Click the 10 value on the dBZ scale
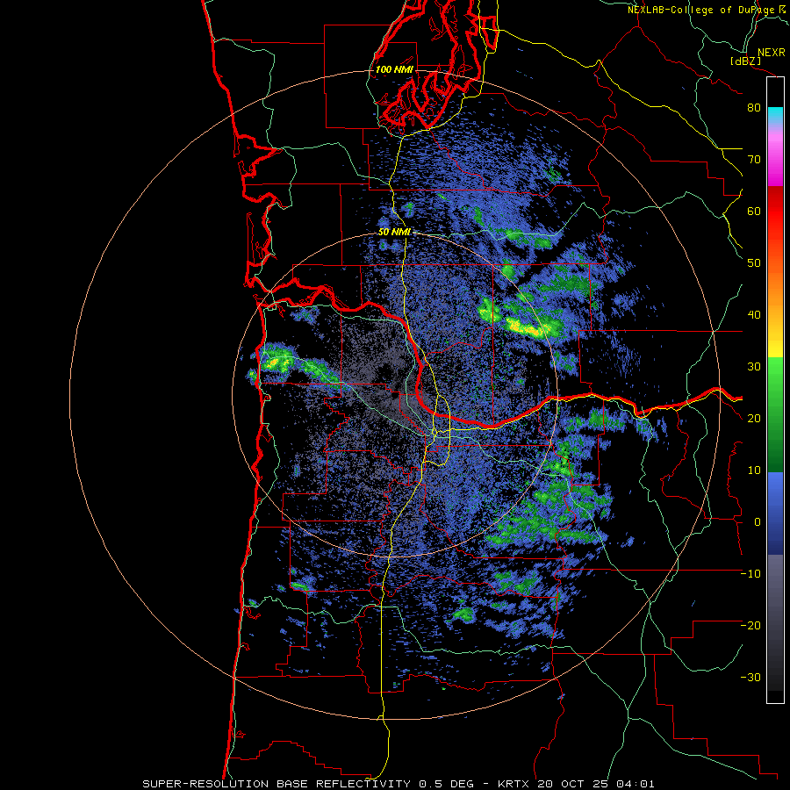Screen dimensions: 790x790 pos(754,470)
